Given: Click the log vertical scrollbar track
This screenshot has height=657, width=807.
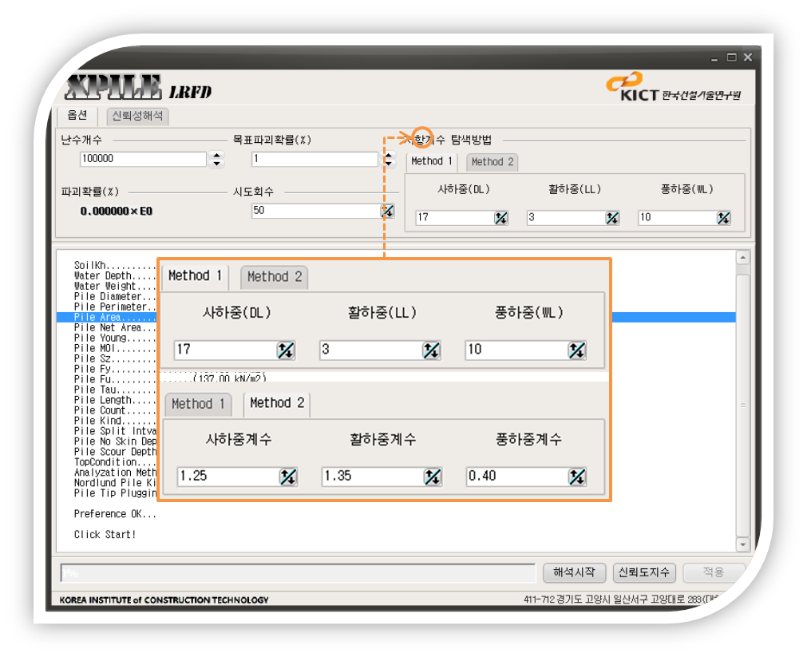Looking at the screenshot, I should point(742,402).
